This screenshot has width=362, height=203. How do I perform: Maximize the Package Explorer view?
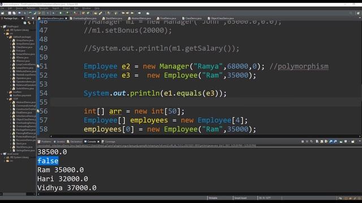coord(33,18)
